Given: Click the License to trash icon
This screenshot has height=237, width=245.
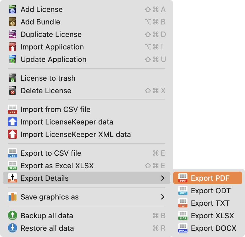Looking at the screenshot, I should point(12,78).
